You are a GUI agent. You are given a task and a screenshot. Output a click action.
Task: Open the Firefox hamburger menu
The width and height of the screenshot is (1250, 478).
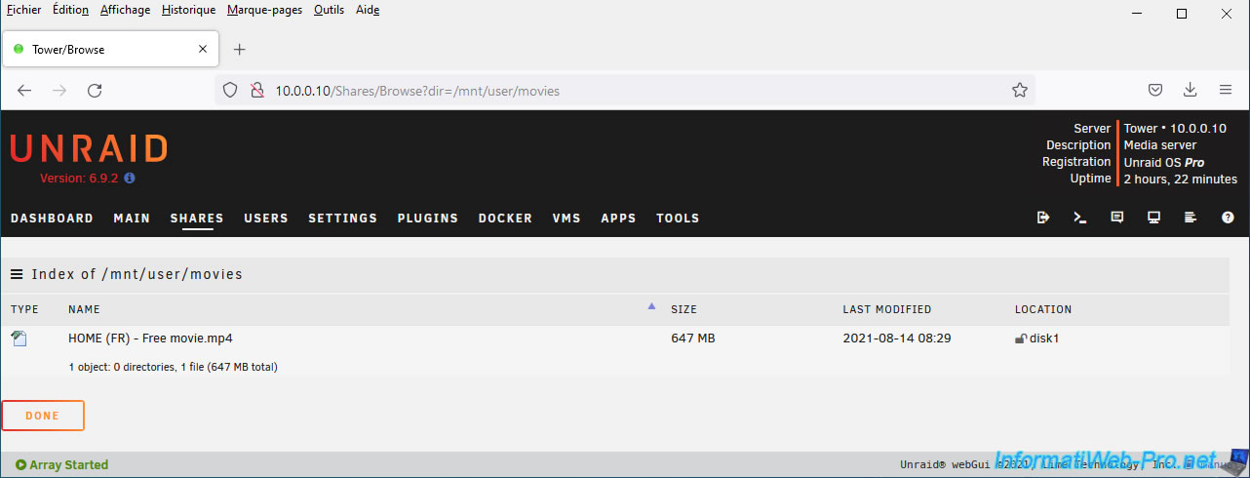tap(1226, 90)
